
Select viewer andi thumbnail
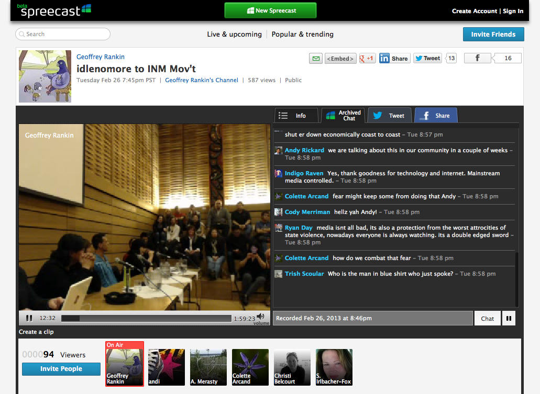pyautogui.click(x=167, y=367)
